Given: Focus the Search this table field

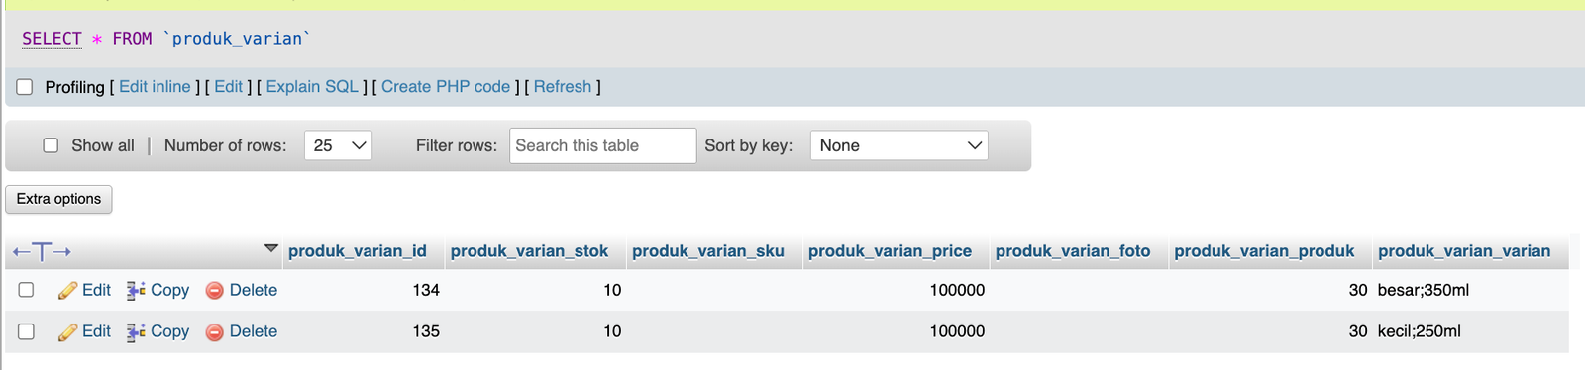Looking at the screenshot, I should (603, 145).
